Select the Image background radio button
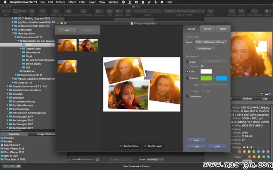This screenshot has height=170, width=273. point(188,62)
